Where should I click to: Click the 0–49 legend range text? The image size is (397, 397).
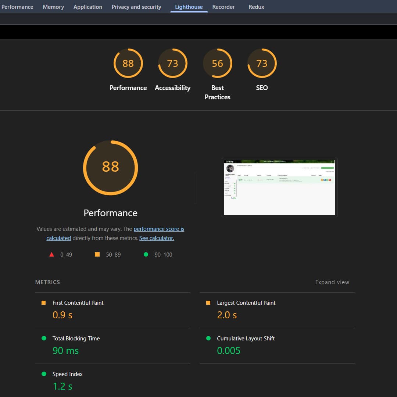[66, 254]
